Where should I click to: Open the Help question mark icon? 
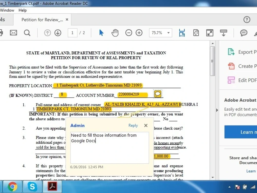(247, 20)
